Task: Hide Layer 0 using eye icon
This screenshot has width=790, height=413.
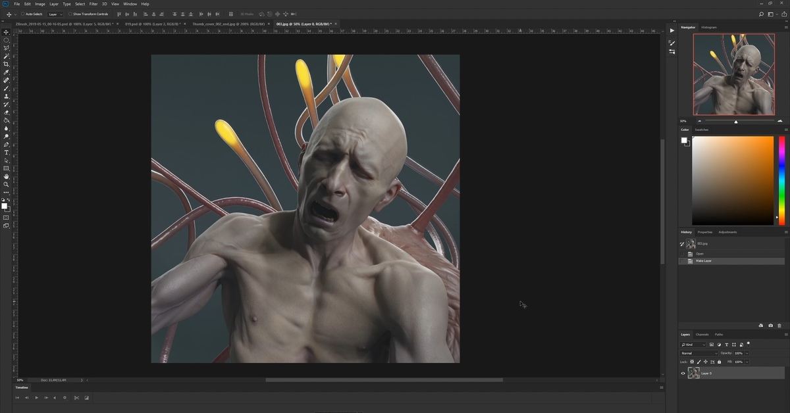Action: [x=683, y=374]
